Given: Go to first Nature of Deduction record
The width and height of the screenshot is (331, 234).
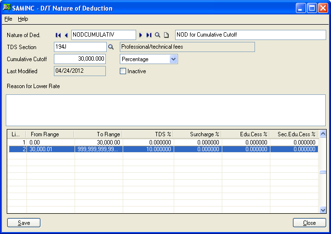Looking at the screenshot, I should coord(58,35).
